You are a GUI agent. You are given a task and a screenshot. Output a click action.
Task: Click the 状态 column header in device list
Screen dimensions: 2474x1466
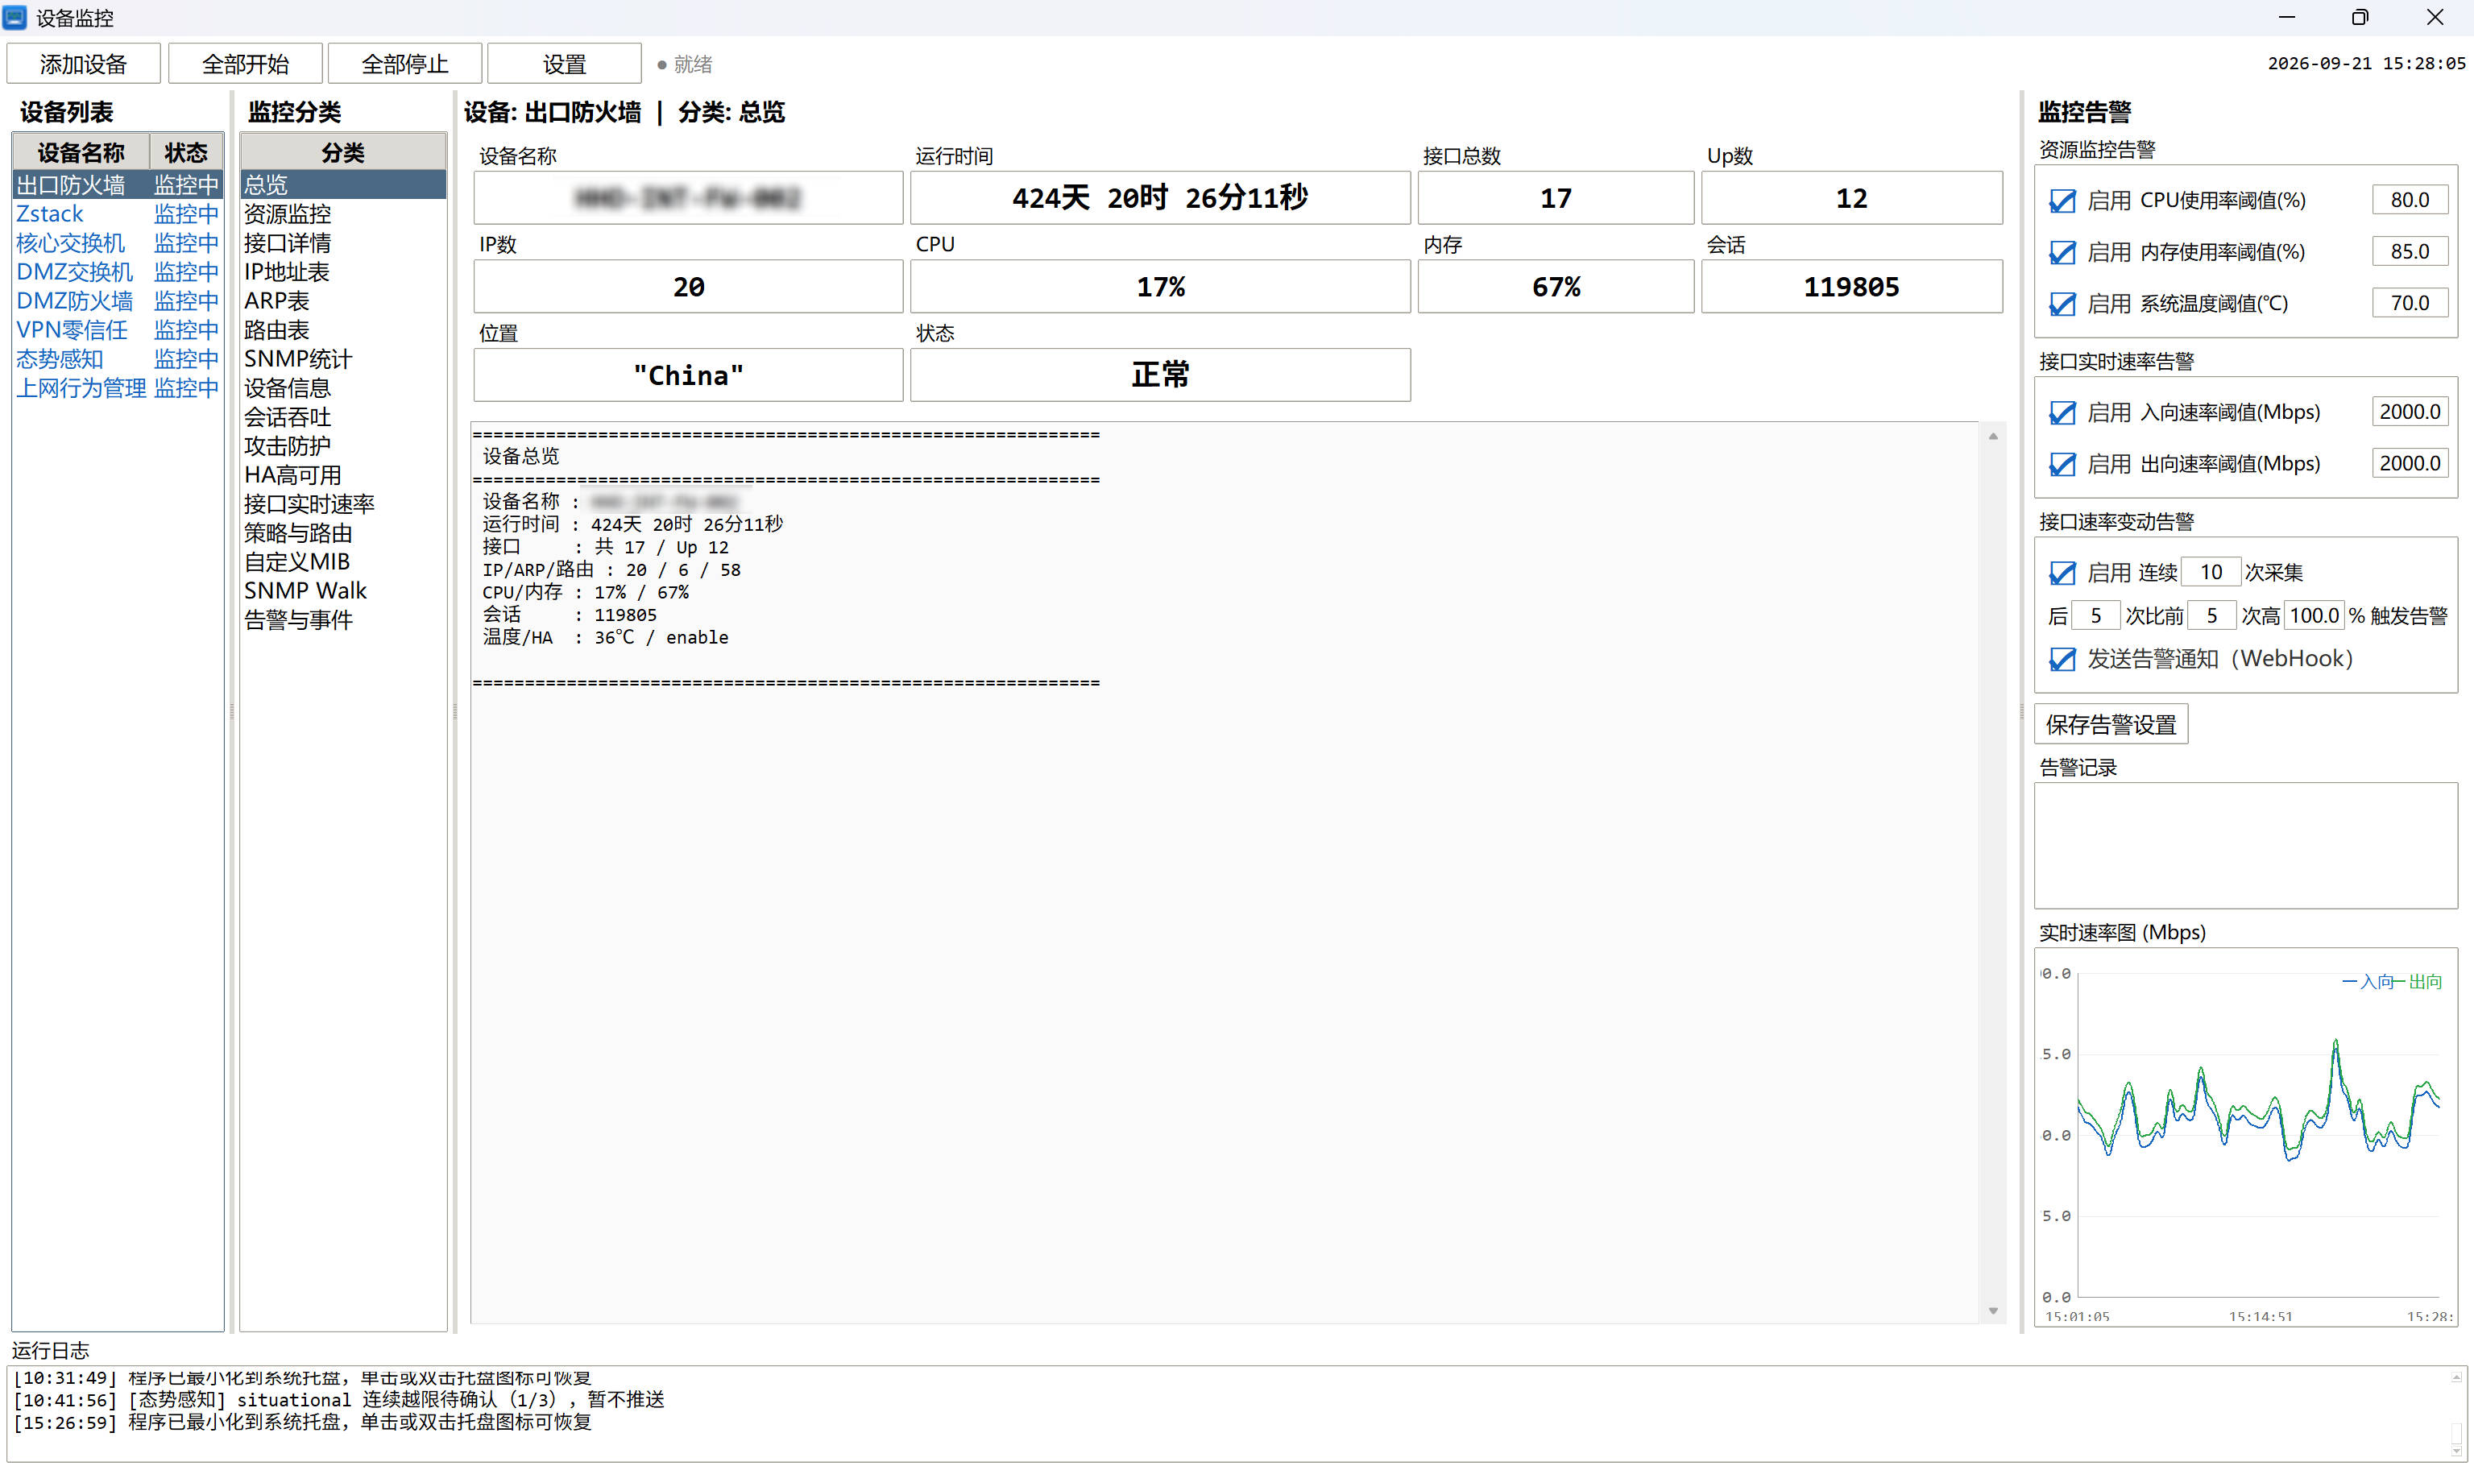tap(186, 152)
